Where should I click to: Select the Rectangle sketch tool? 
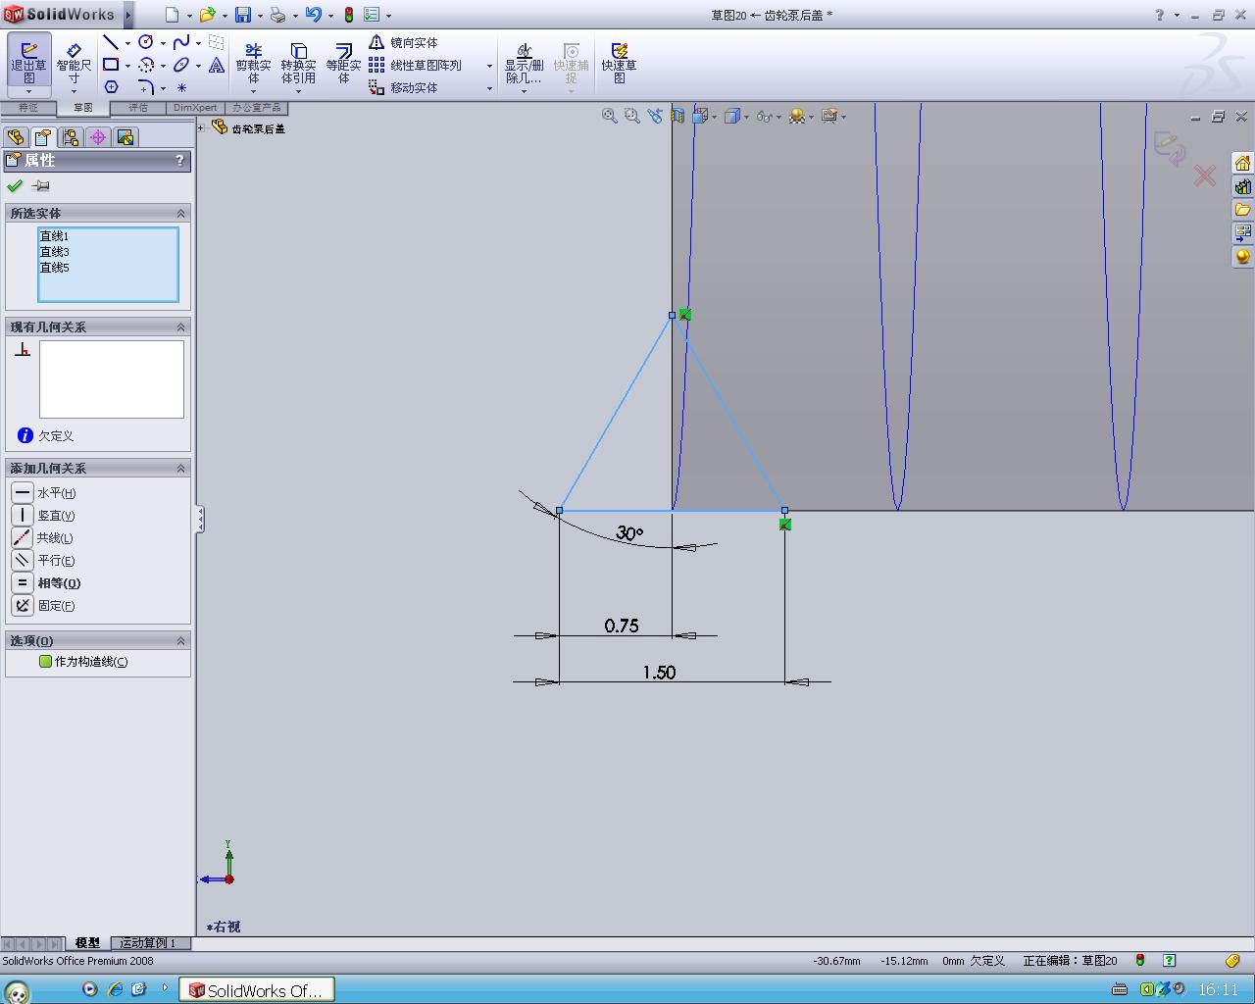(111, 65)
